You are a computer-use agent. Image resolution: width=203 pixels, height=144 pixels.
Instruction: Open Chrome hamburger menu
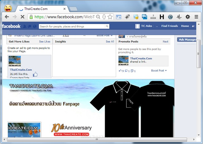click(x=196, y=17)
